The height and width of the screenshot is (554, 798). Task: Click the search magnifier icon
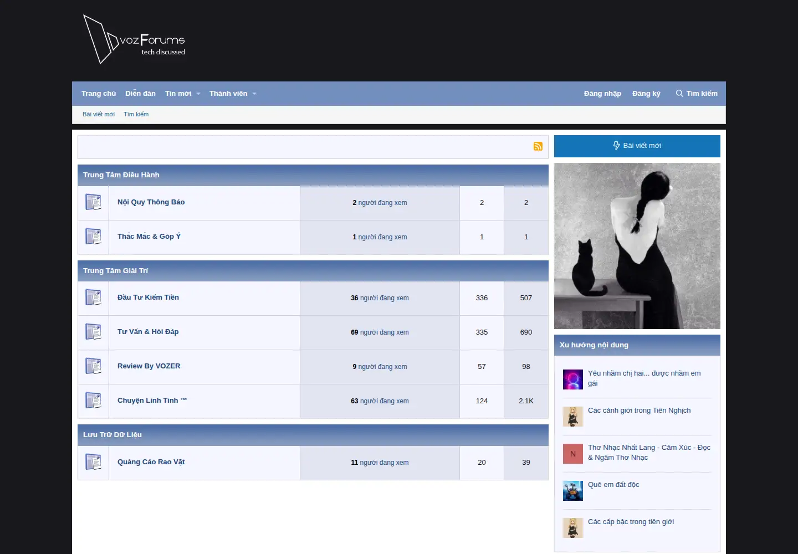coord(679,94)
